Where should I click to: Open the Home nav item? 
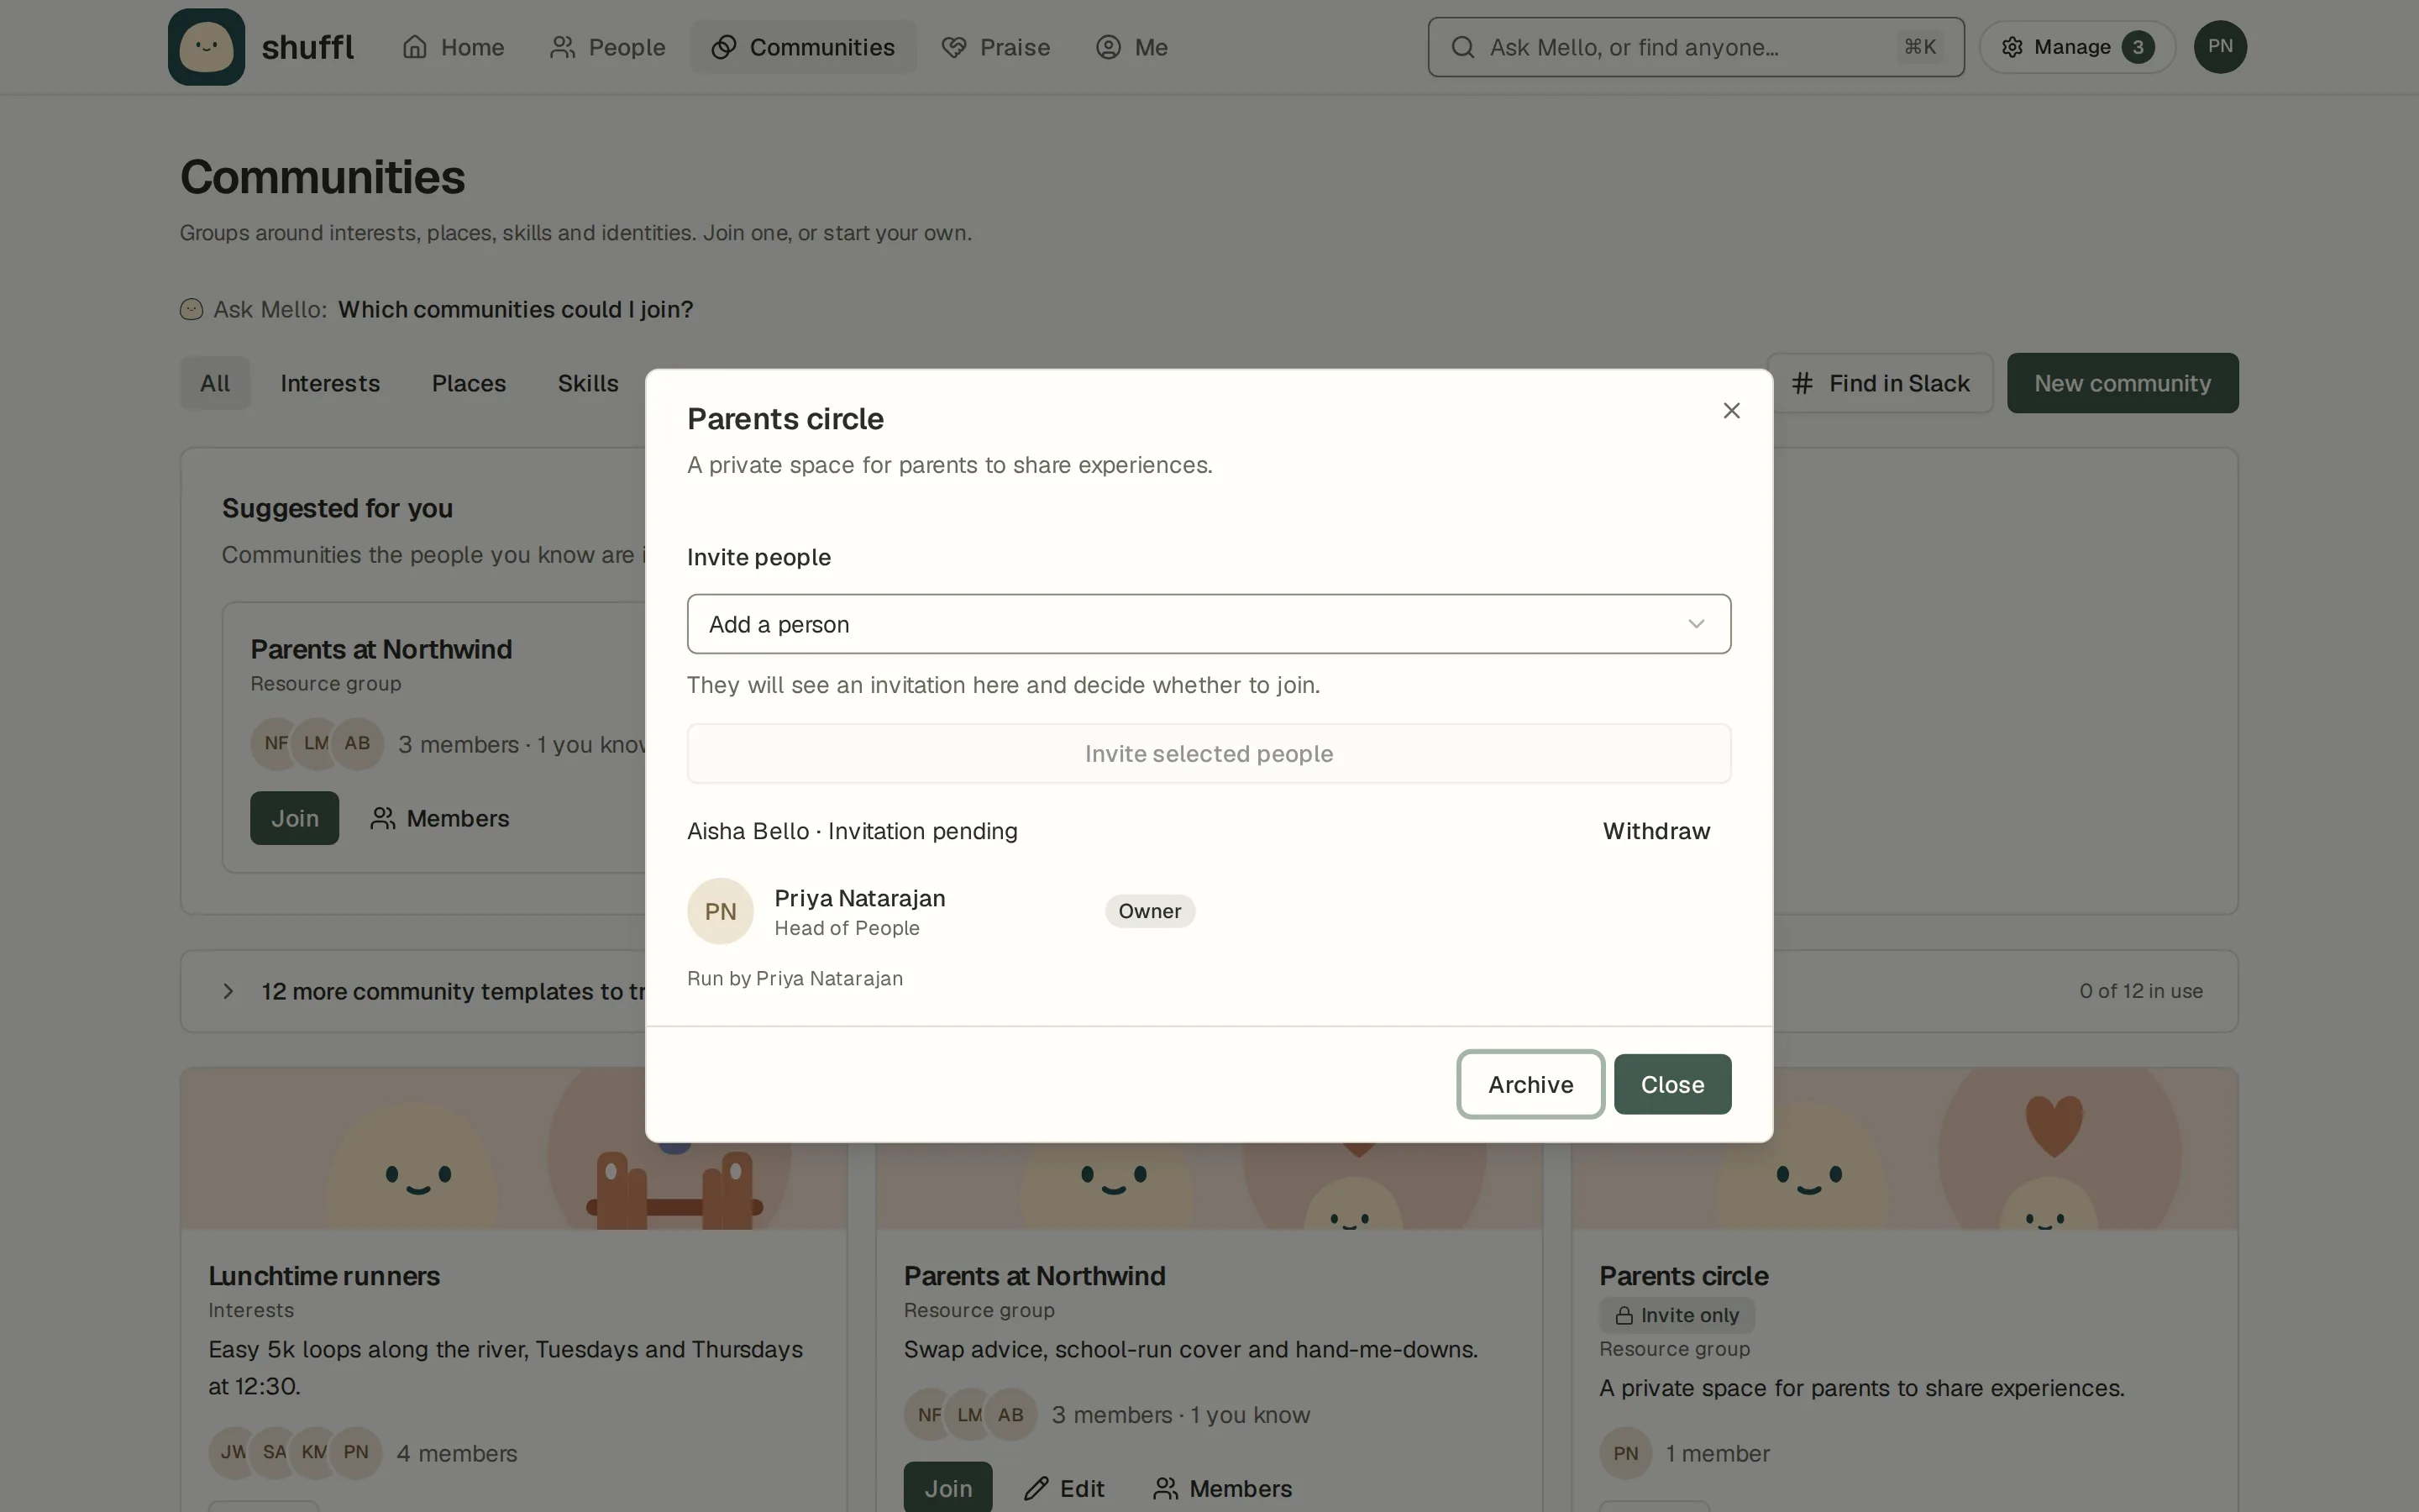click(x=453, y=47)
